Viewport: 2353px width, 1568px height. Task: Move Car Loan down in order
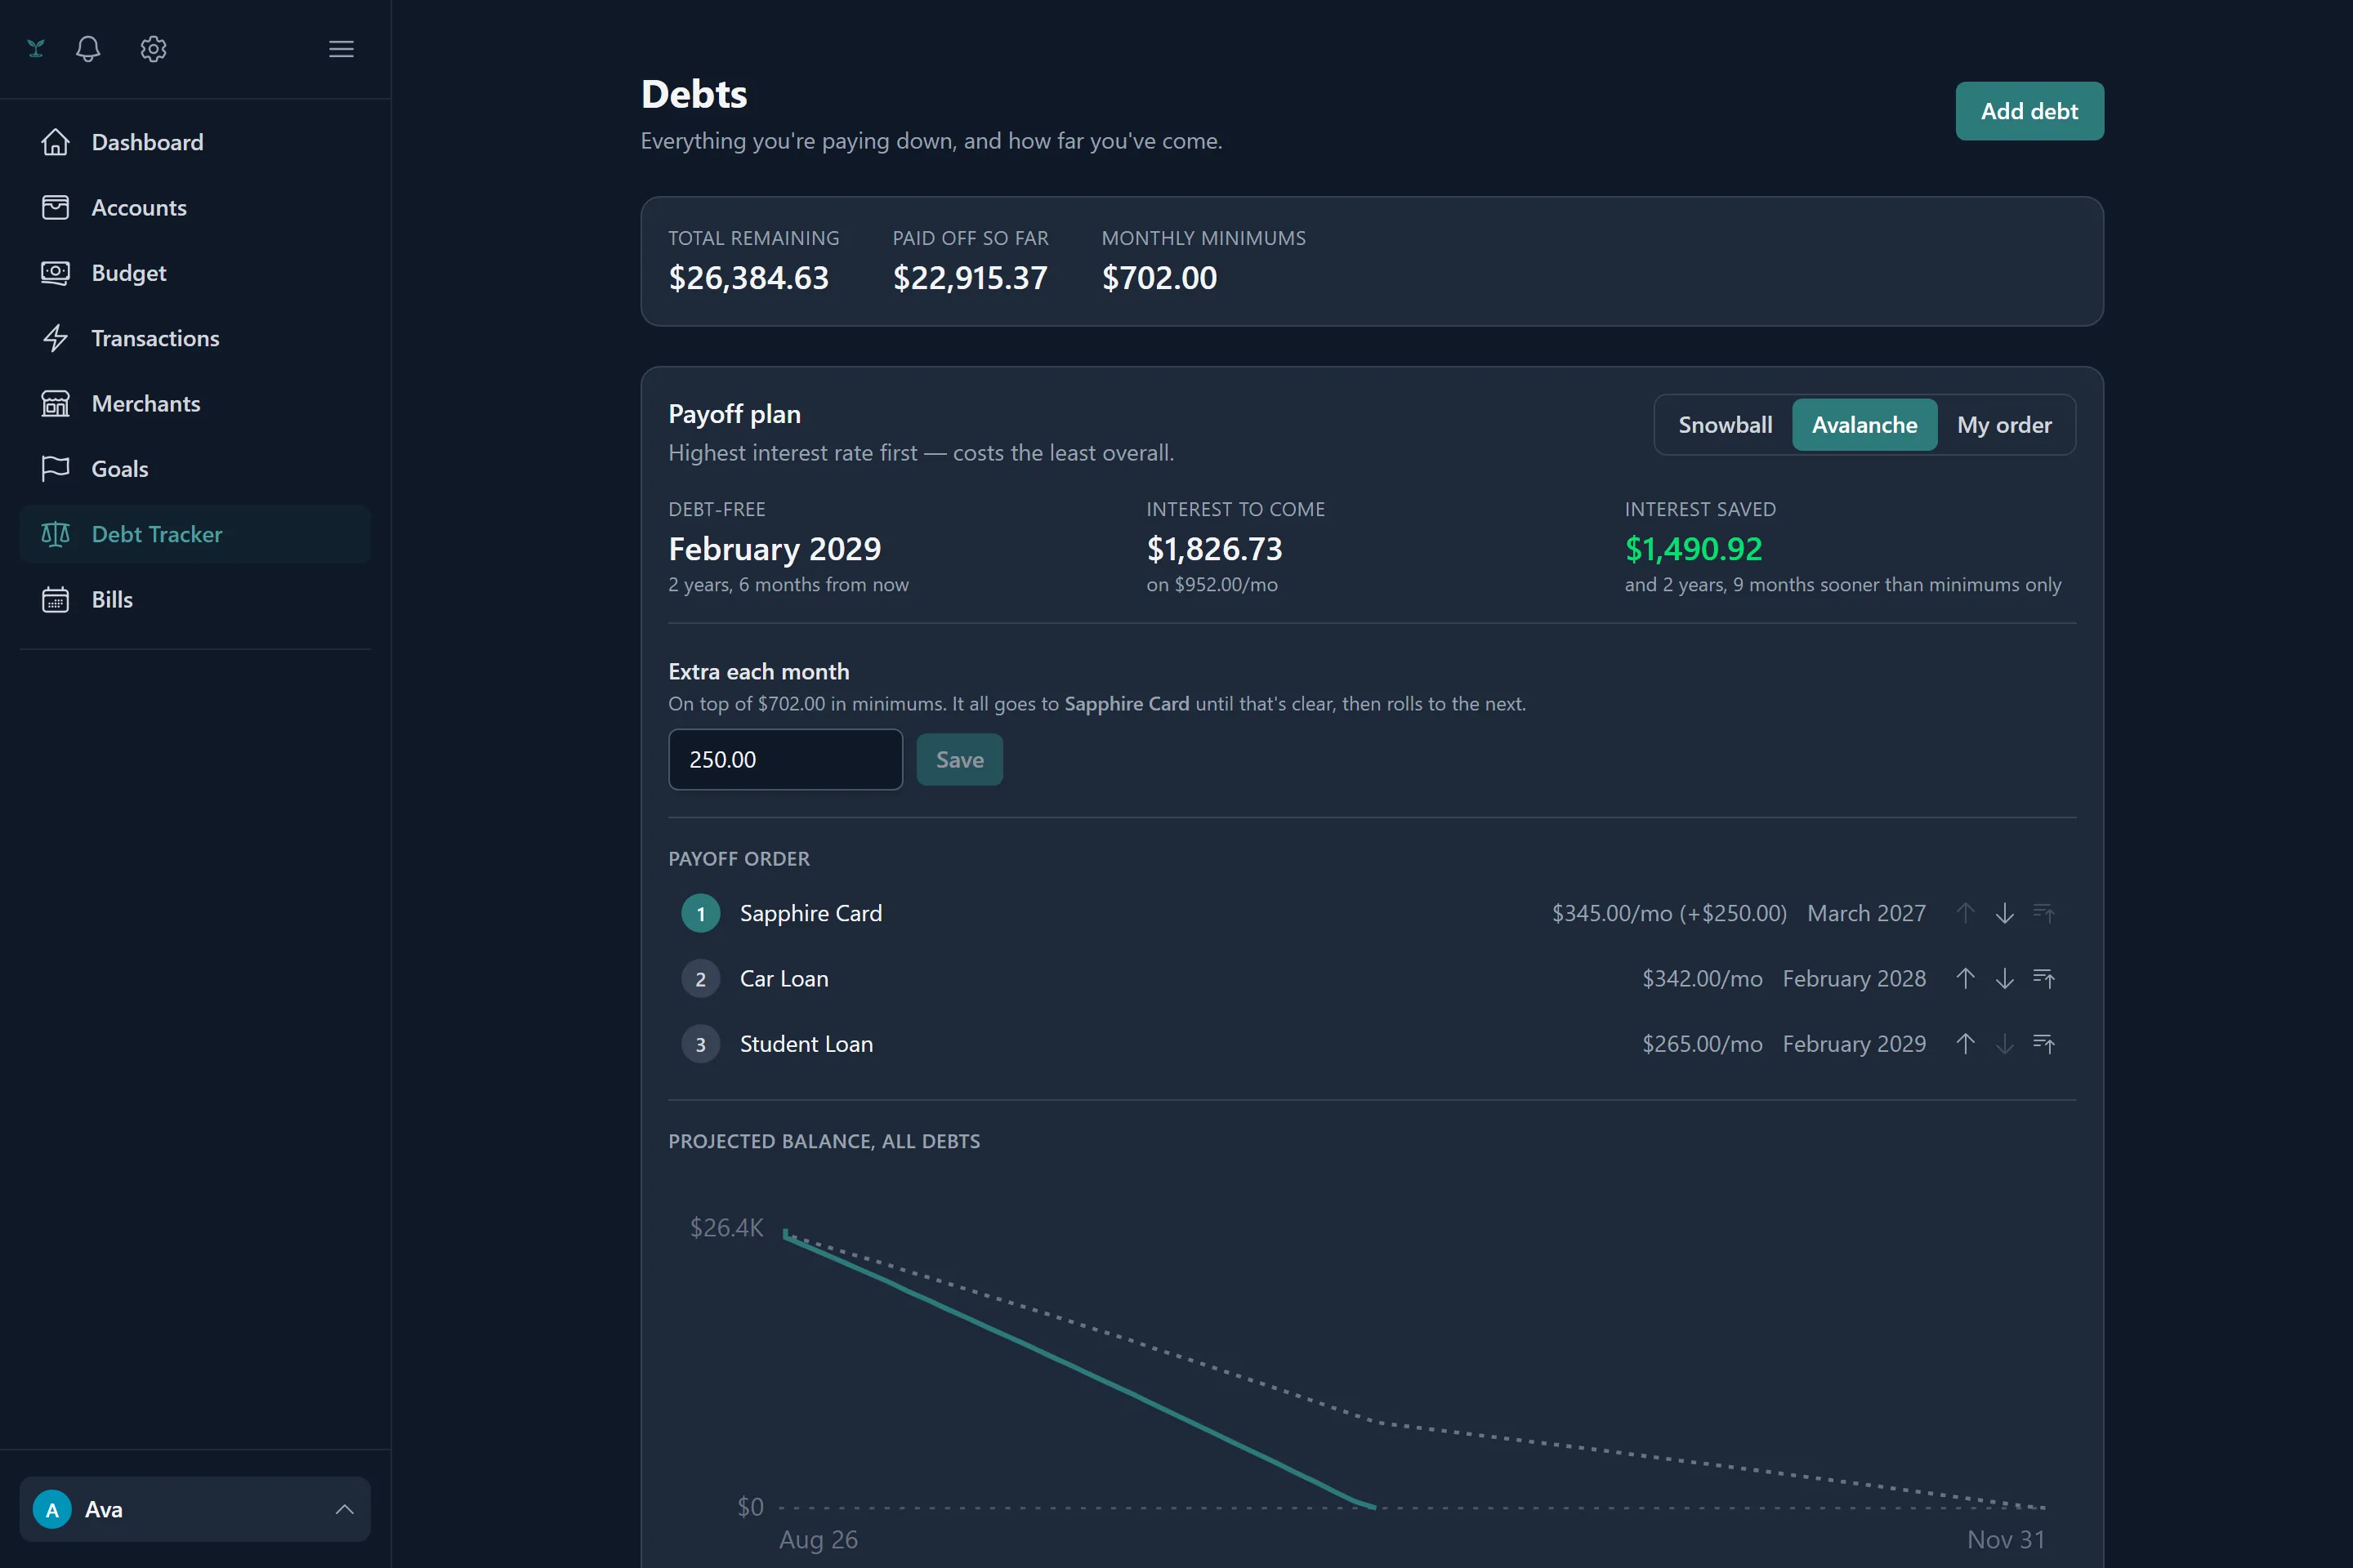click(2004, 978)
